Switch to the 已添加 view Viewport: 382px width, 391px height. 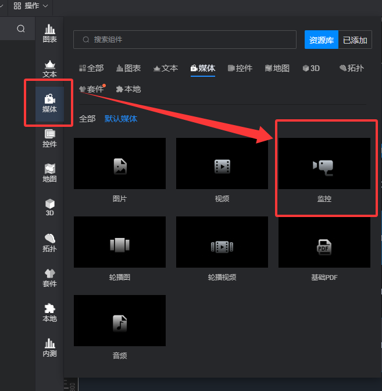click(355, 40)
